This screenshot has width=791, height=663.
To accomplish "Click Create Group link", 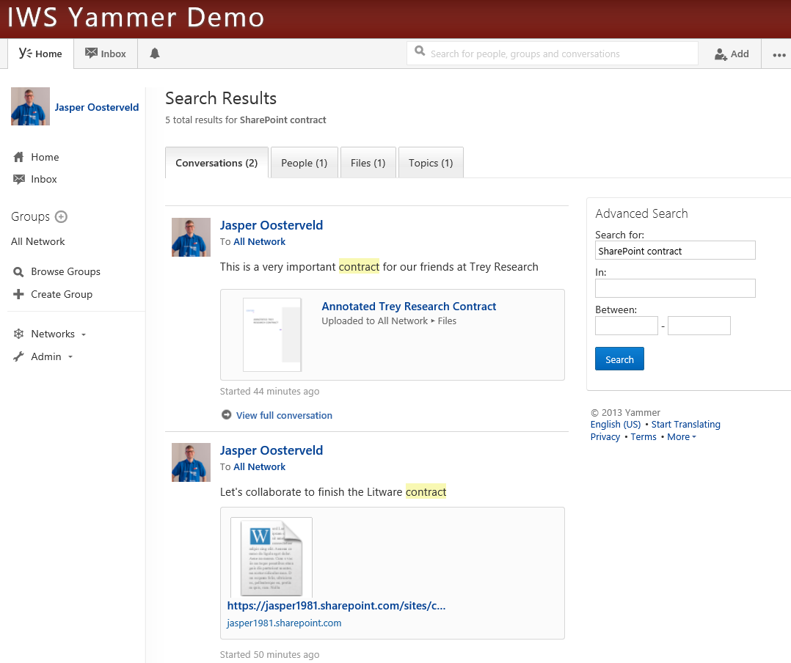I will click(x=62, y=294).
